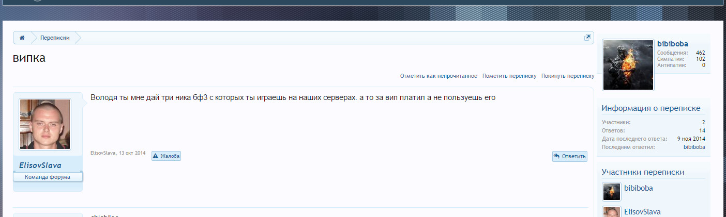Screen dimensions: 726x217
Task: Click the bibiboba username at the sidebar top
Action: [x=672, y=44]
